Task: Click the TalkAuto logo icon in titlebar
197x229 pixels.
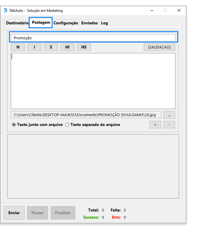Action: [x=5, y=10]
